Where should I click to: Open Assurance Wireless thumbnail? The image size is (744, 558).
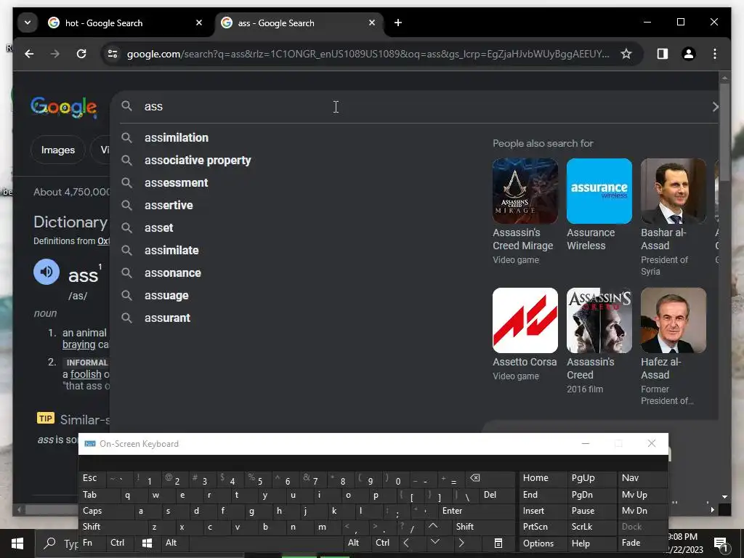point(599,191)
